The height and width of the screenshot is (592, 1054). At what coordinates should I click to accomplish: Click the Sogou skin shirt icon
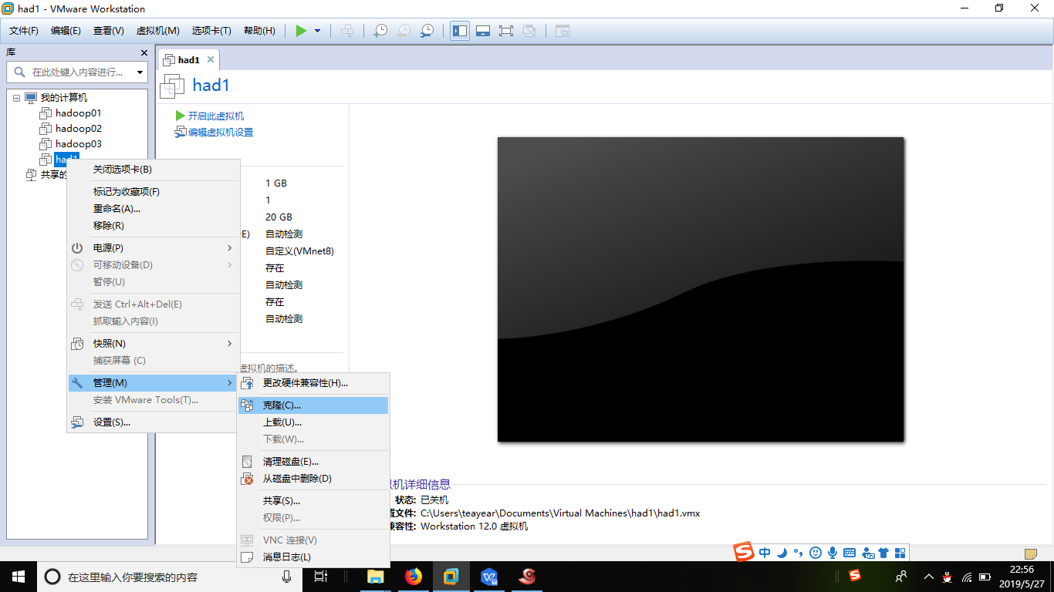point(883,553)
